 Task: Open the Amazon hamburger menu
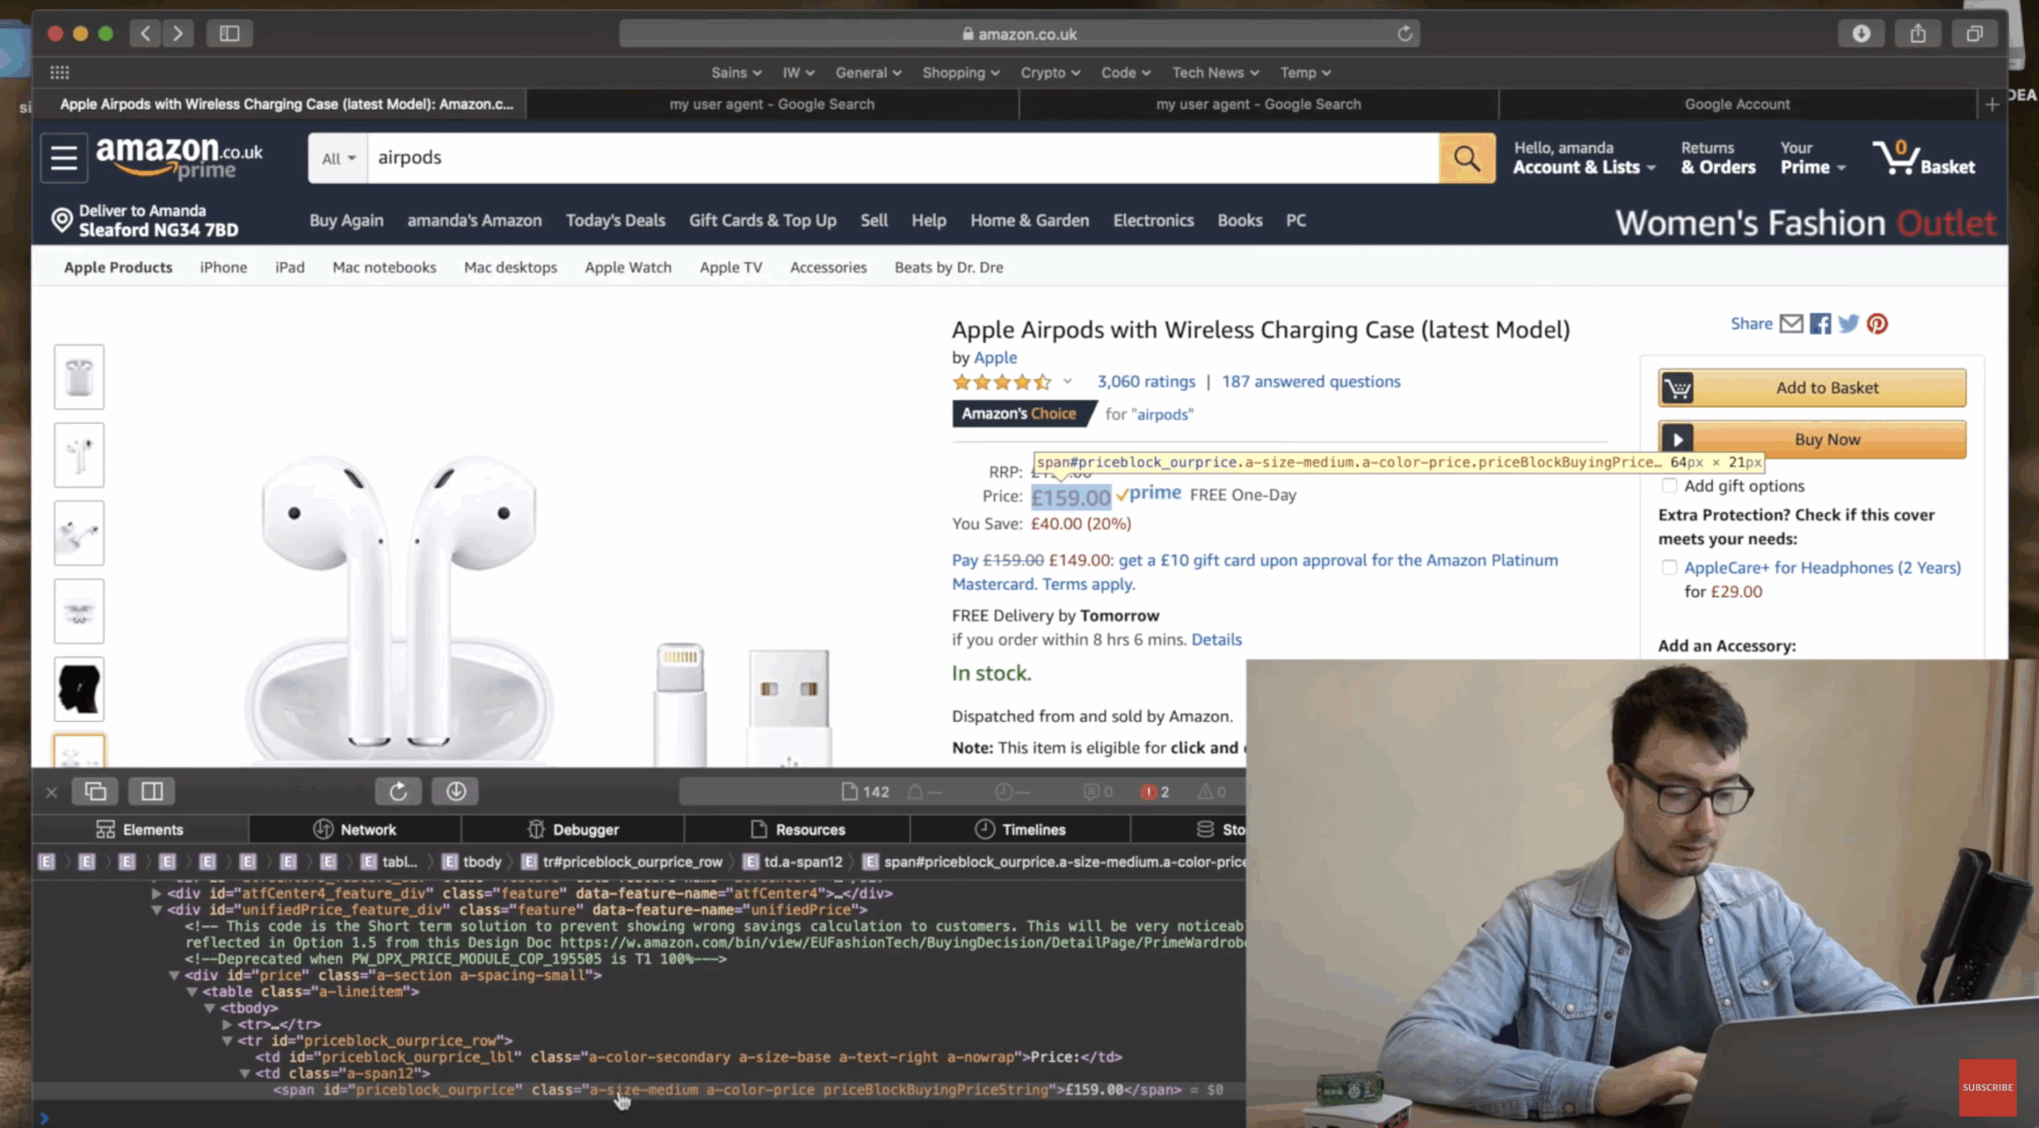coord(64,158)
